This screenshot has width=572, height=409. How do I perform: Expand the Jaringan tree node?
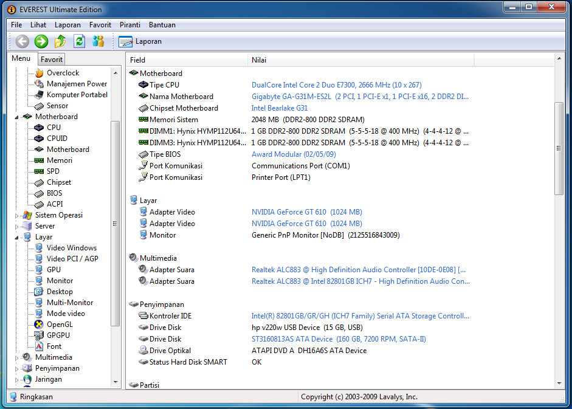17,380
